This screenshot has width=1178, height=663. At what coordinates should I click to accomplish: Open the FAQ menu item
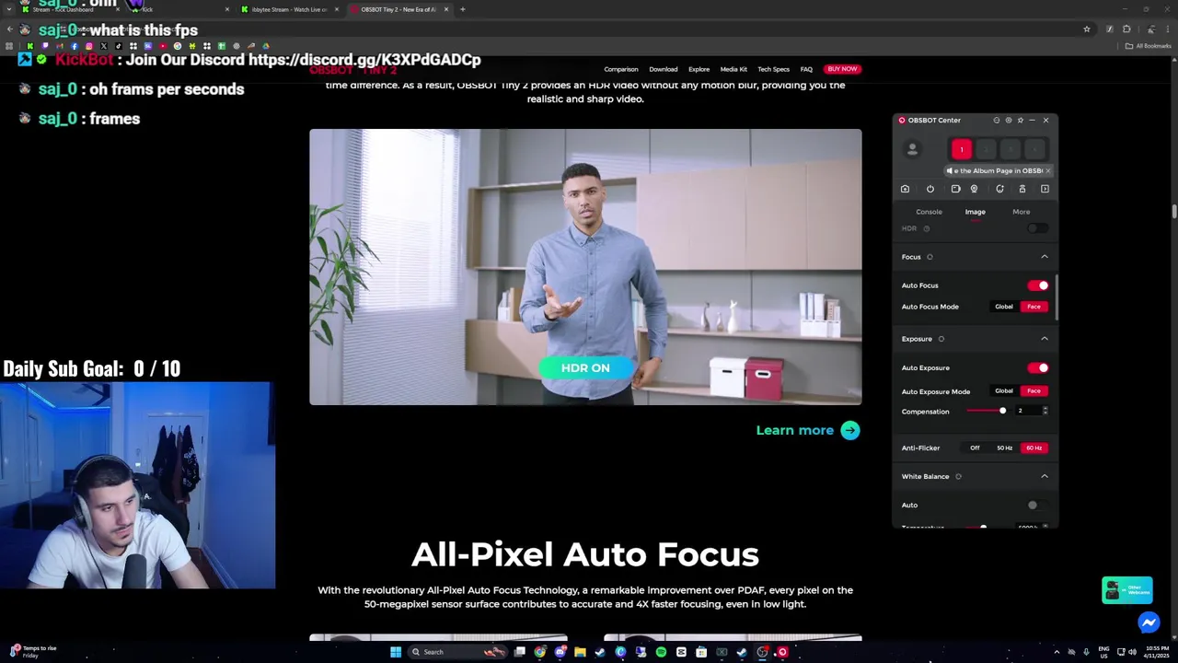(806, 69)
